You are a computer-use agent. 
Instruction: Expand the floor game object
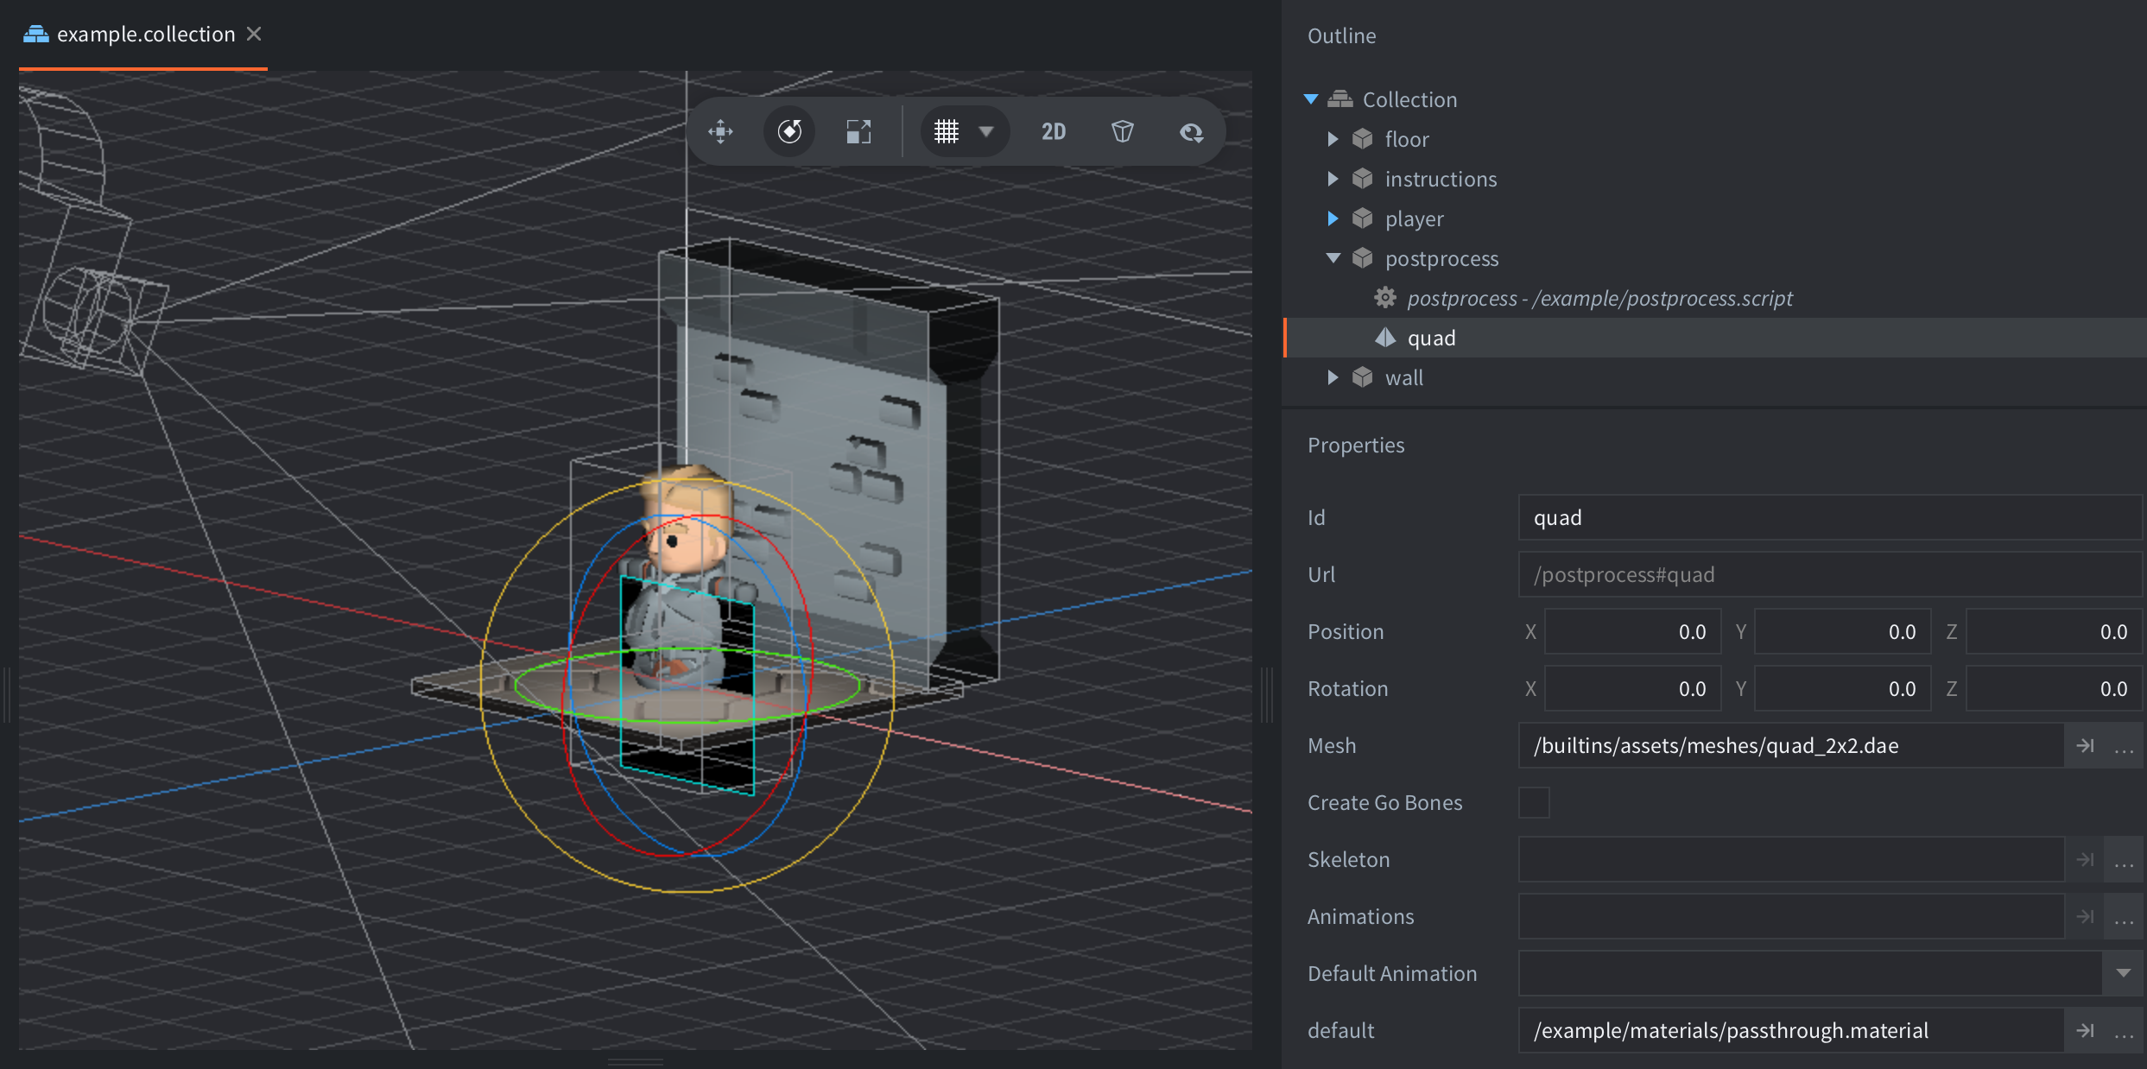pos(1333,139)
